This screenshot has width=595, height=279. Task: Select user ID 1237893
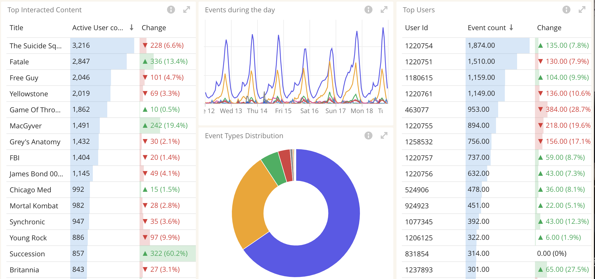coord(419,270)
